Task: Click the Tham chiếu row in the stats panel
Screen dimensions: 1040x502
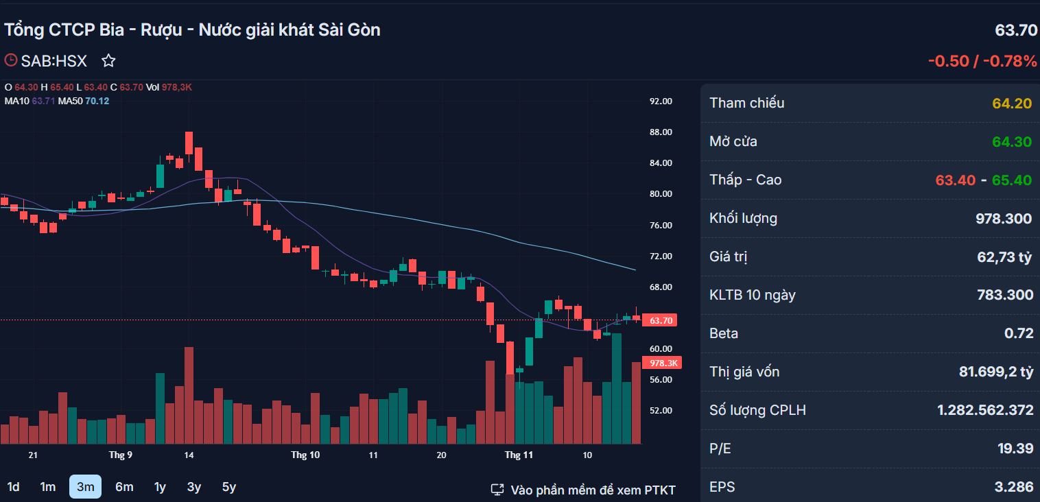Action: coord(870,104)
